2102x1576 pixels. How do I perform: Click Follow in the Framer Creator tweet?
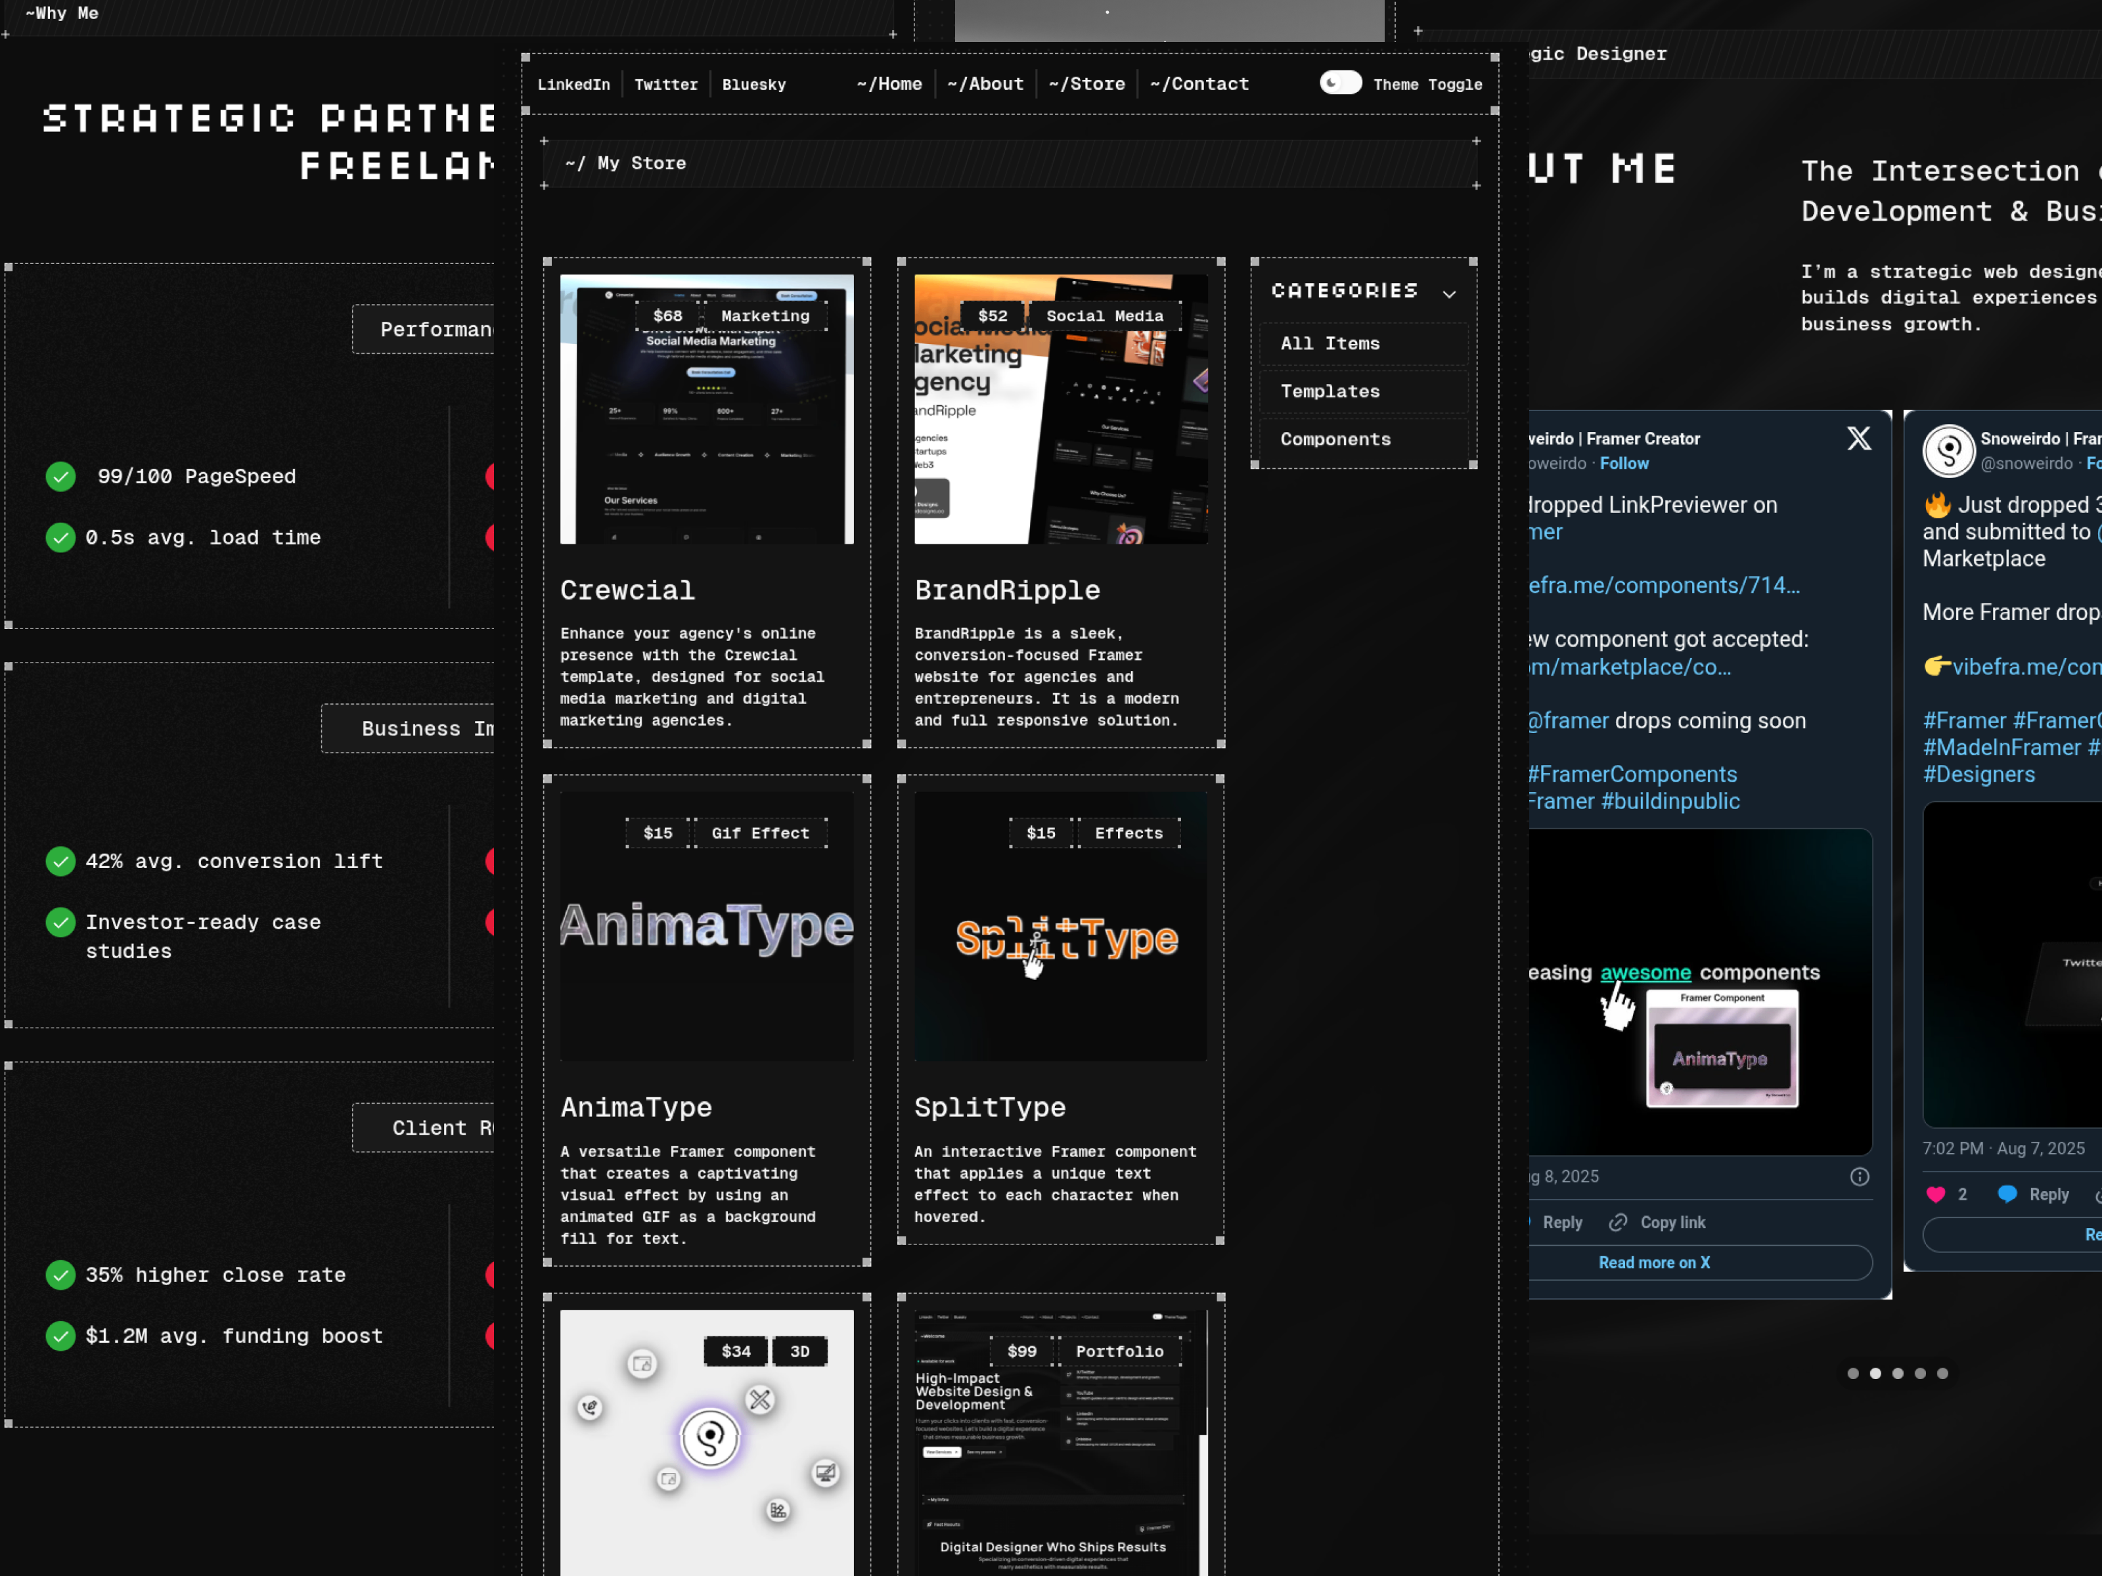pos(1624,464)
